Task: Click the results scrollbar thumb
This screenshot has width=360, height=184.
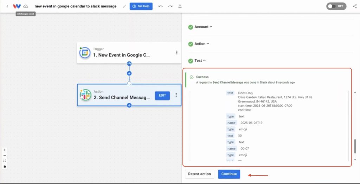Action: pyautogui.click(x=355, y=146)
